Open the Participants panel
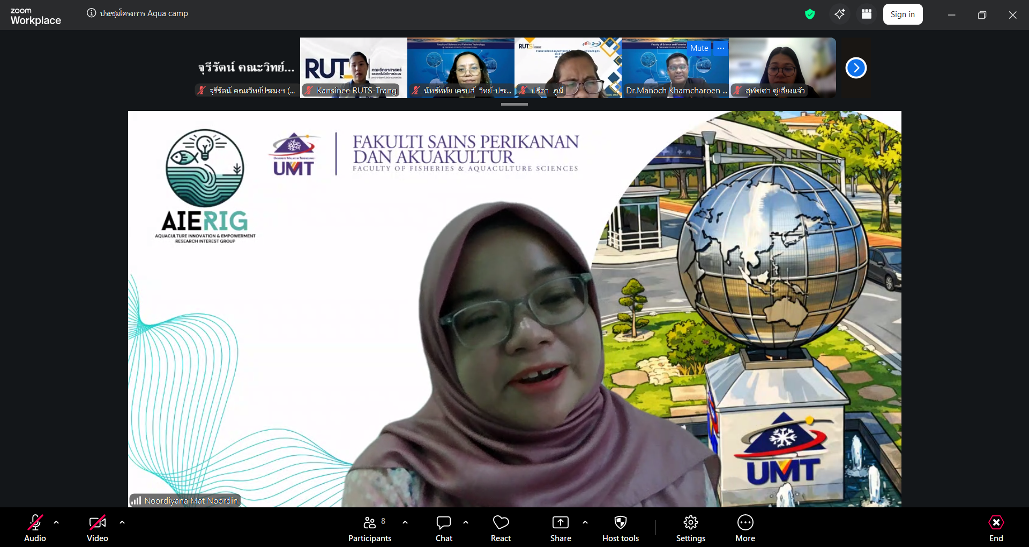Screen dimensions: 1029x547 (x=369, y=529)
